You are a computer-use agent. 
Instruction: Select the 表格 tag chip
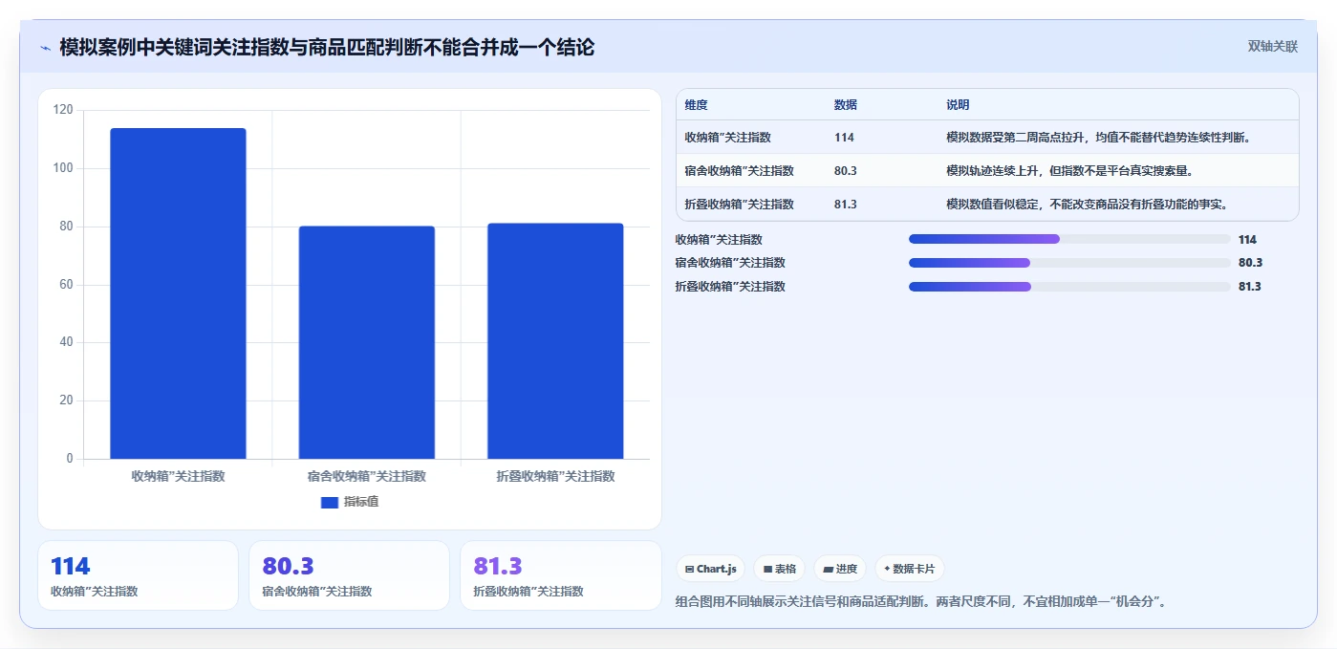click(x=780, y=569)
